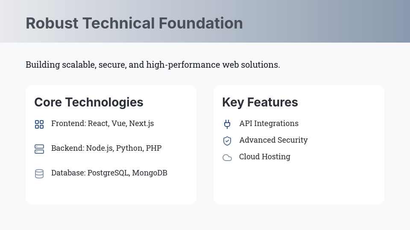Select the Robust Technical Foundation title
Image resolution: width=410 pixels, height=230 pixels.
(134, 23)
